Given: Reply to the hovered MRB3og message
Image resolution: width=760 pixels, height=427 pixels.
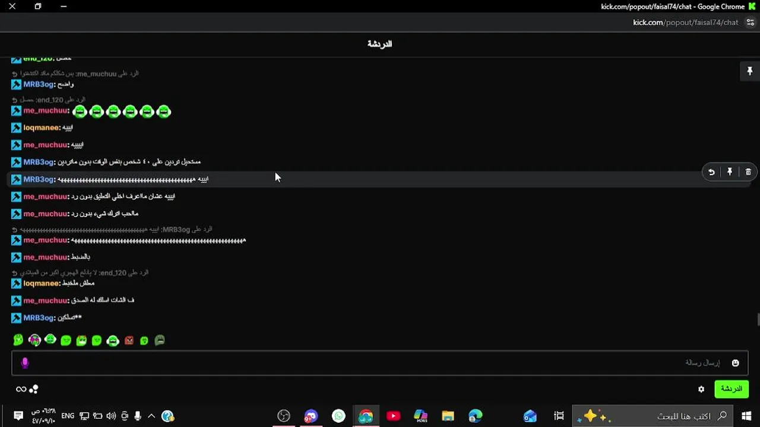Looking at the screenshot, I should [x=711, y=172].
